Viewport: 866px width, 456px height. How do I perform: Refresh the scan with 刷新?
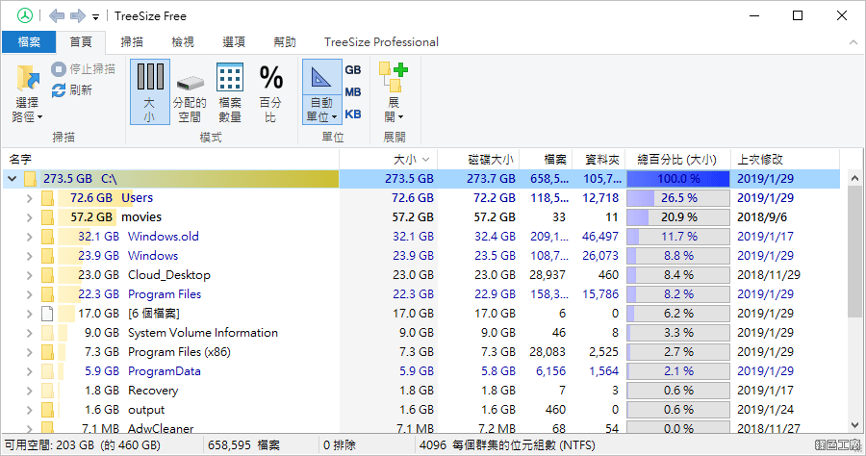(72, 90)
